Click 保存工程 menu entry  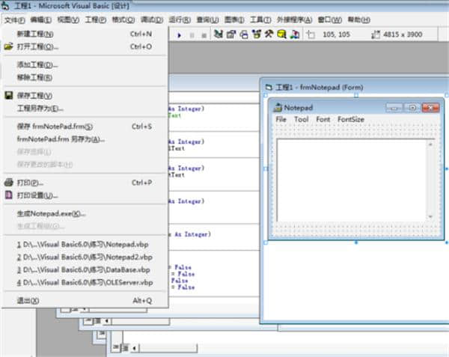pyautogui.click(x=34, y=96)
